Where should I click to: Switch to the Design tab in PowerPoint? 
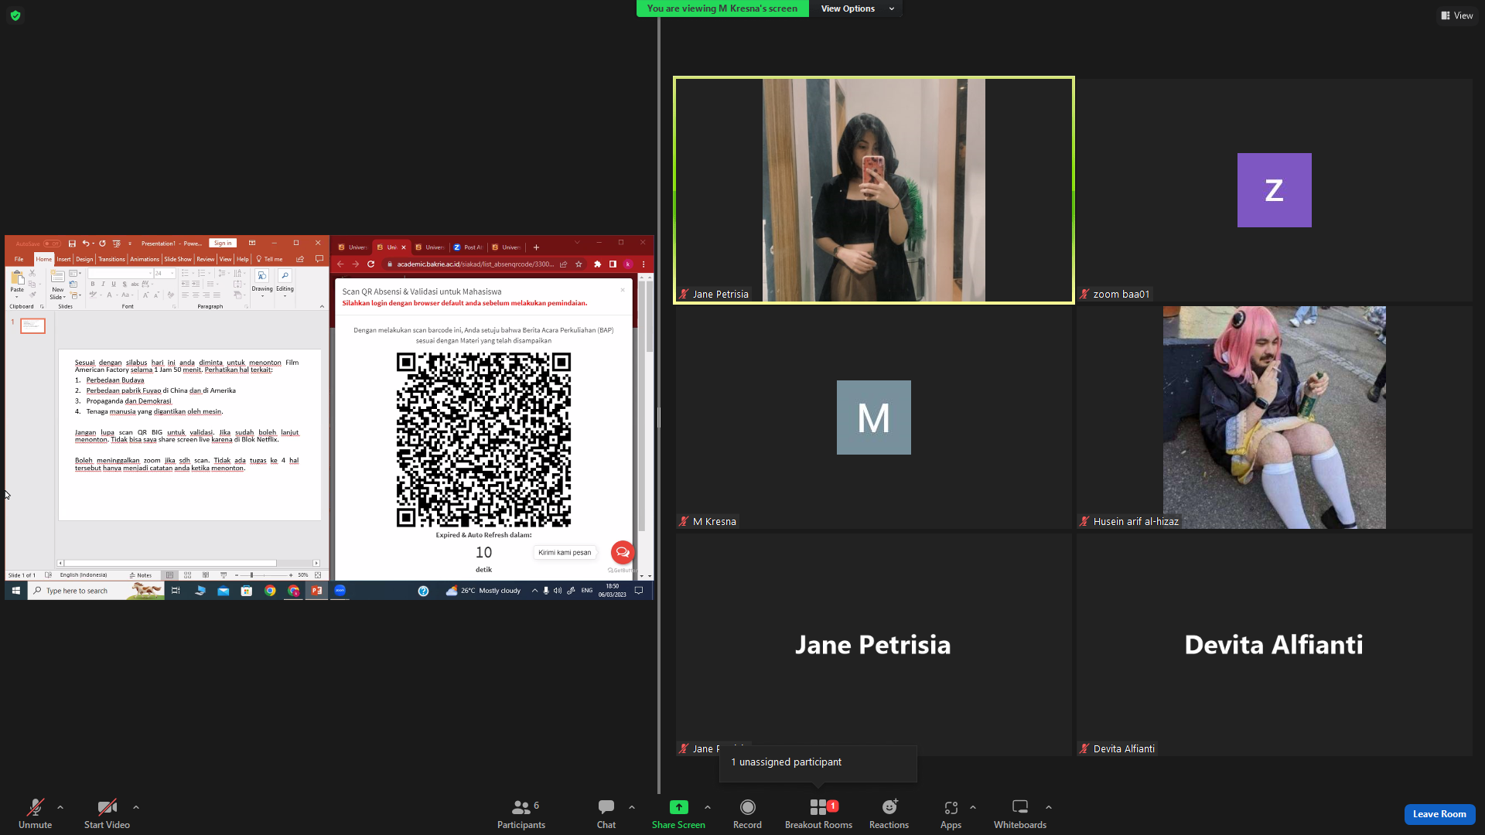(84, 259)
